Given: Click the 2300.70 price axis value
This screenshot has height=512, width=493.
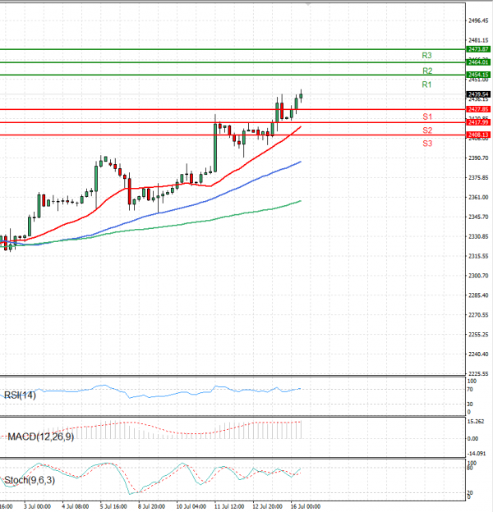Looking at the screenshot, I should coord(478,276).
